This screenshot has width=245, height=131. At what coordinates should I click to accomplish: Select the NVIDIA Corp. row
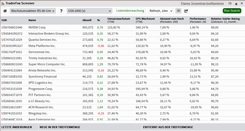coord(122,27)
